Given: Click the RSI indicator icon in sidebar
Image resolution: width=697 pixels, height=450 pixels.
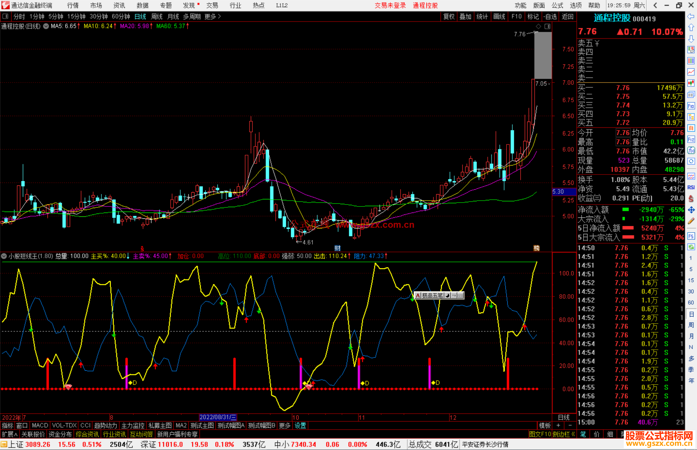Looking at the screenshot, I should coord(691,187).
